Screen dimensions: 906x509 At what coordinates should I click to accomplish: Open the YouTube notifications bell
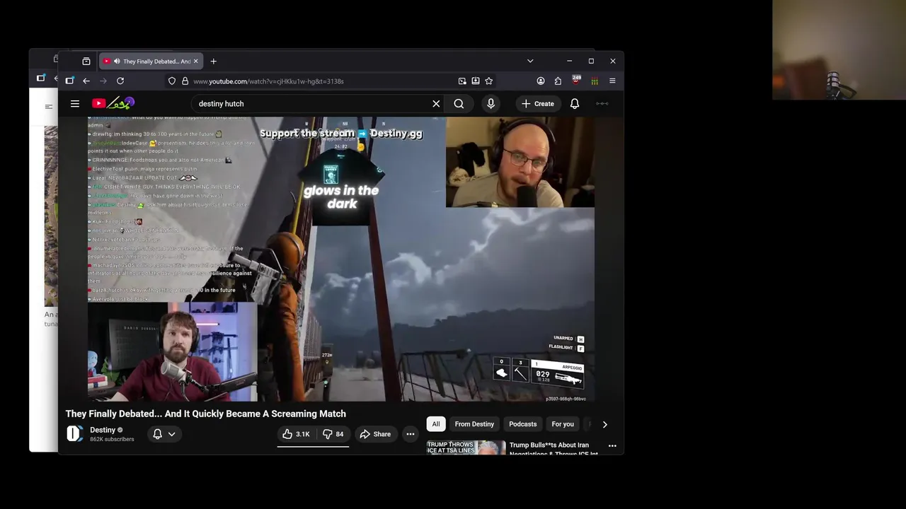(x=575, y=104)
